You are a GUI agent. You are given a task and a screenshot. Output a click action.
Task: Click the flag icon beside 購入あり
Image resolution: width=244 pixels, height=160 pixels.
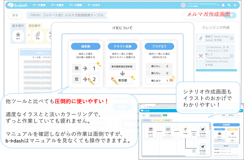click(171, 80)
